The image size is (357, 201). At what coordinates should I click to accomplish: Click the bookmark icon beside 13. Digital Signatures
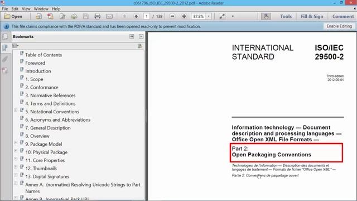coord(22,175)
